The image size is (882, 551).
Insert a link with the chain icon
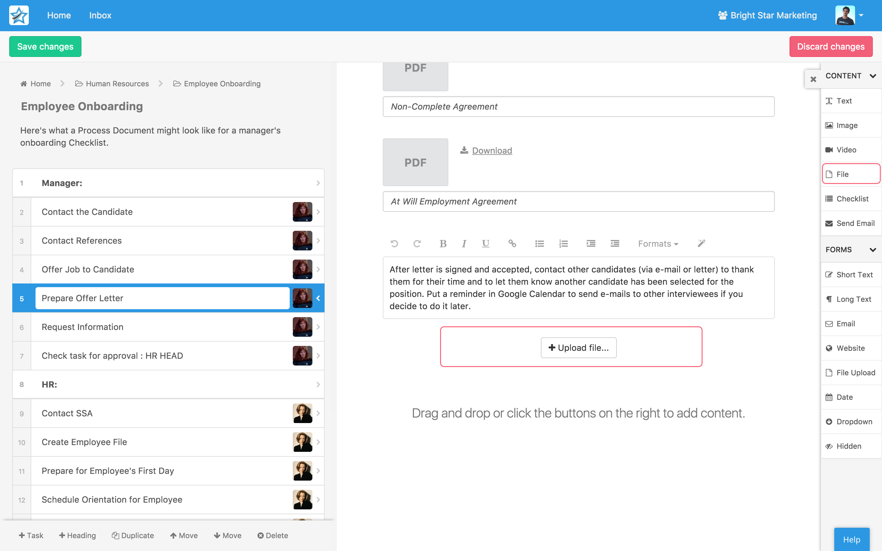click(512, 243)
